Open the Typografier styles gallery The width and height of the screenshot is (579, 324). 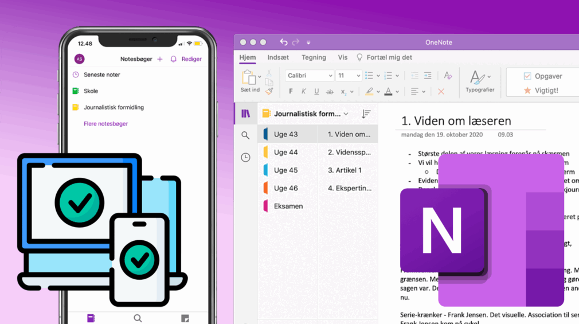click(x=480, y=81)
